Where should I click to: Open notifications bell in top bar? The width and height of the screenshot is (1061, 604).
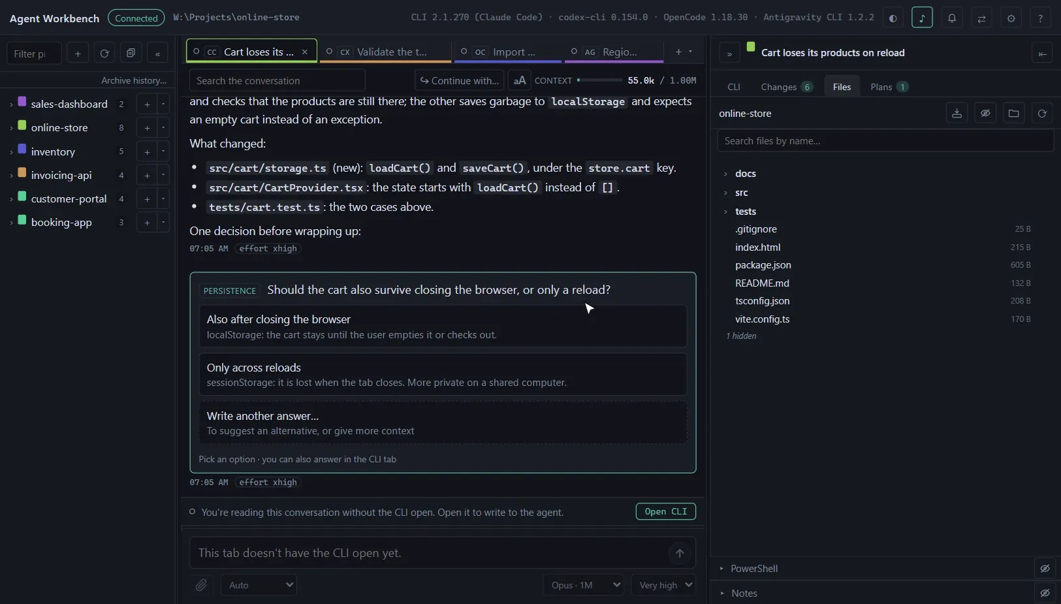tap(952, 18)
